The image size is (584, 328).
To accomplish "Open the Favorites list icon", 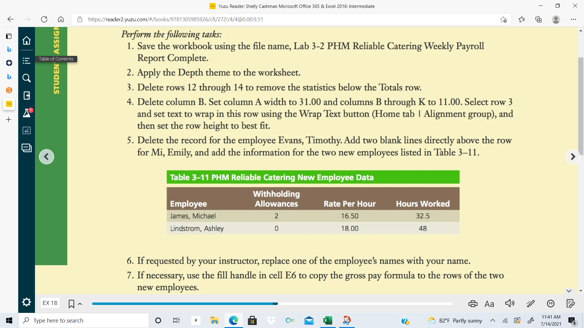I will click(x=522, y=19).
